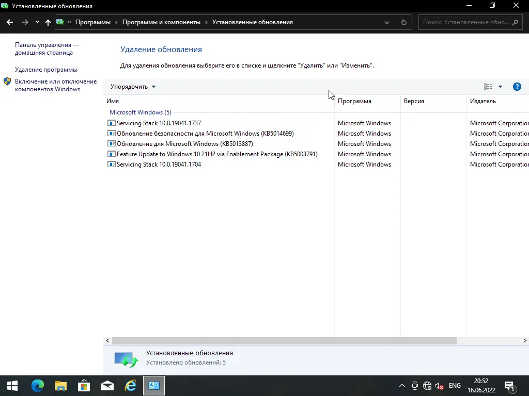Click icon of KB5014699 update
529x396 pixels.
click(112, 134)
